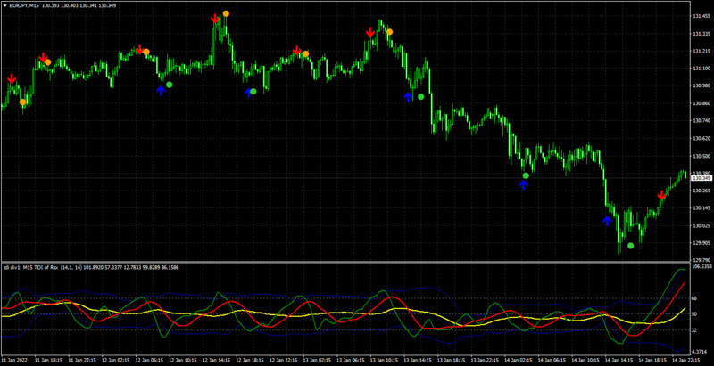Click the 12 Jan 06:15 time label
Viewport: 714px width, 366px height.
(x=150, y=358)
